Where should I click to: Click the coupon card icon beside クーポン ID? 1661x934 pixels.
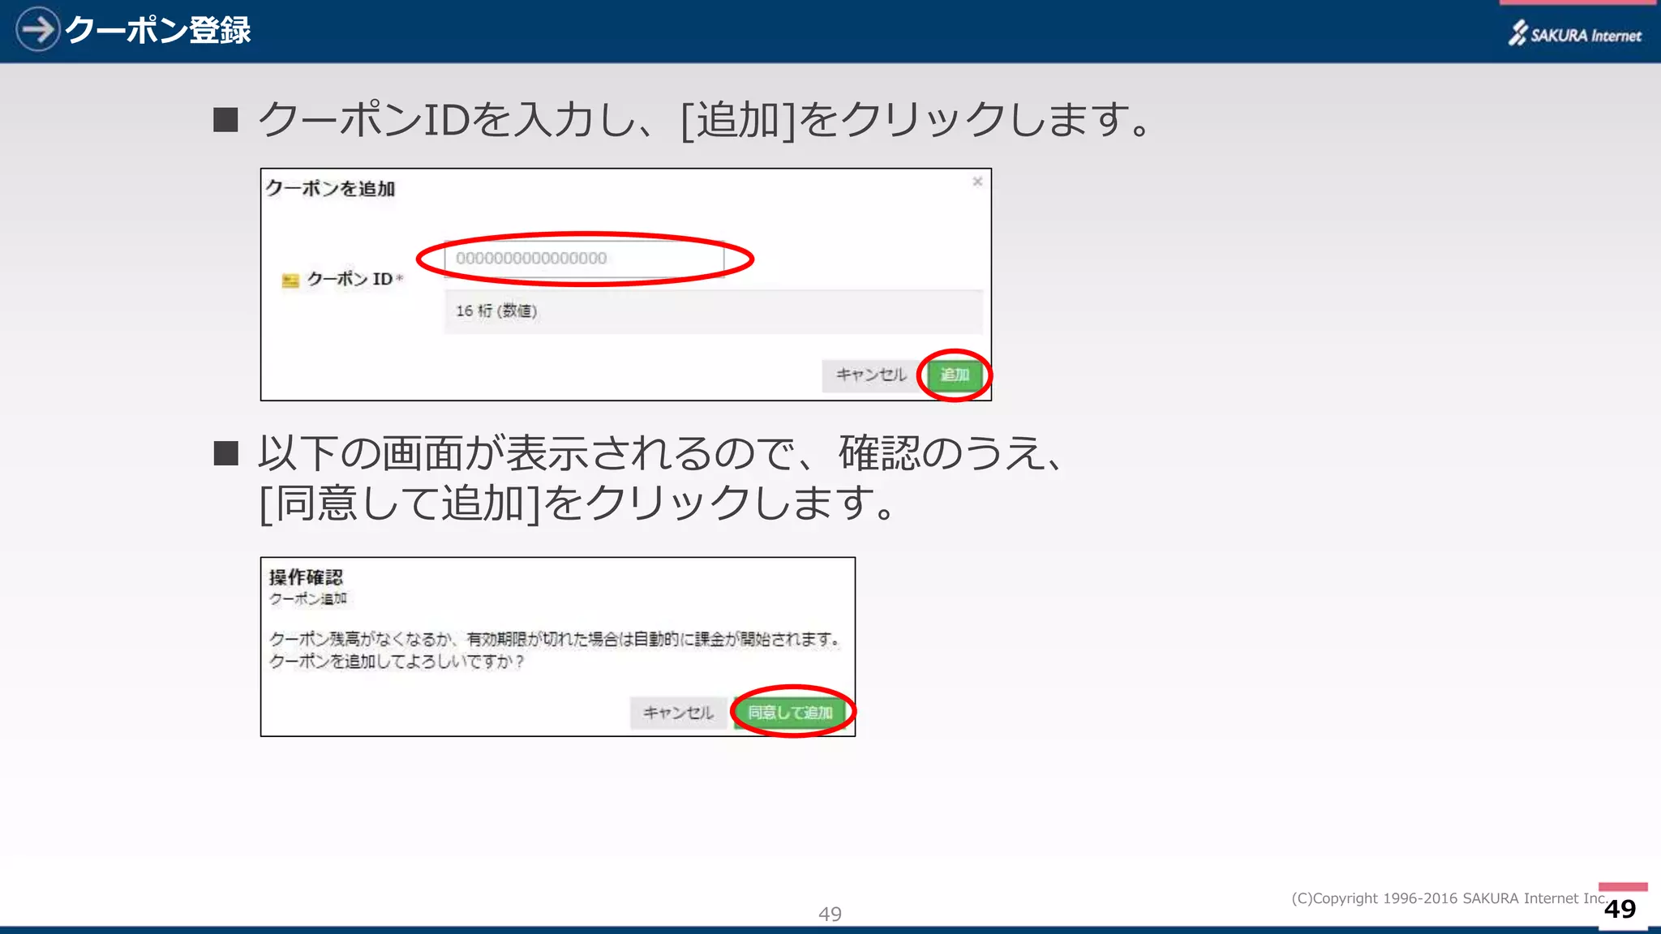(x=290, y=281)
